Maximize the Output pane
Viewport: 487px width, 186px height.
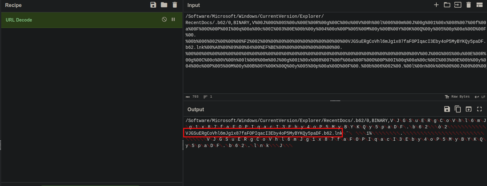479,109
